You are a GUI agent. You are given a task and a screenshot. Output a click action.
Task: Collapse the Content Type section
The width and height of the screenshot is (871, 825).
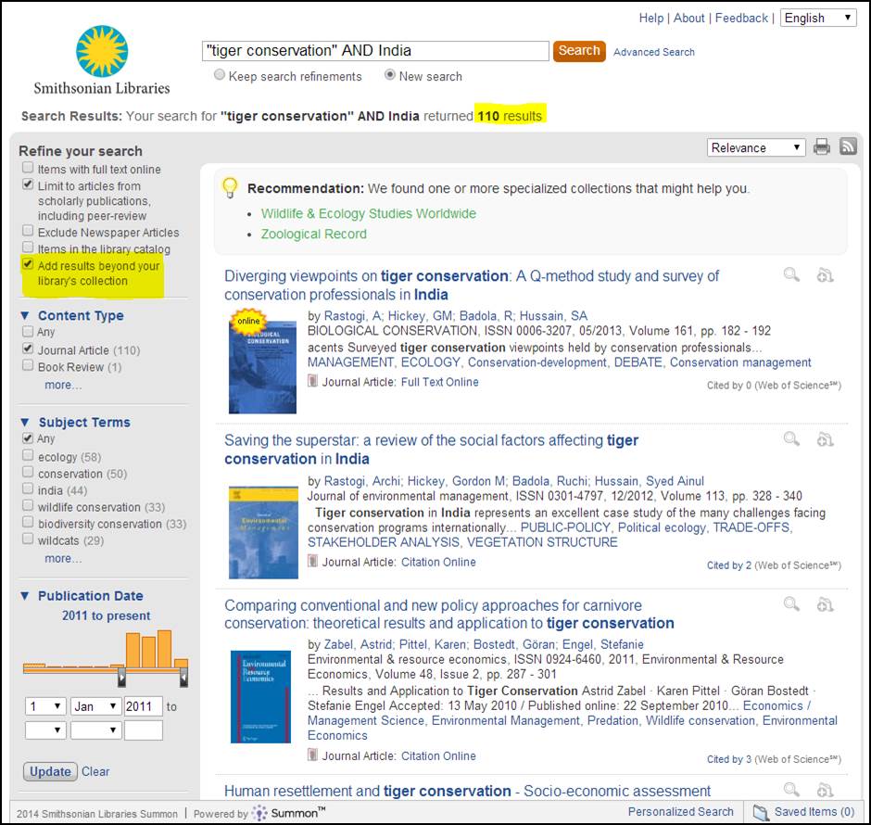click(x=25, y=315)
